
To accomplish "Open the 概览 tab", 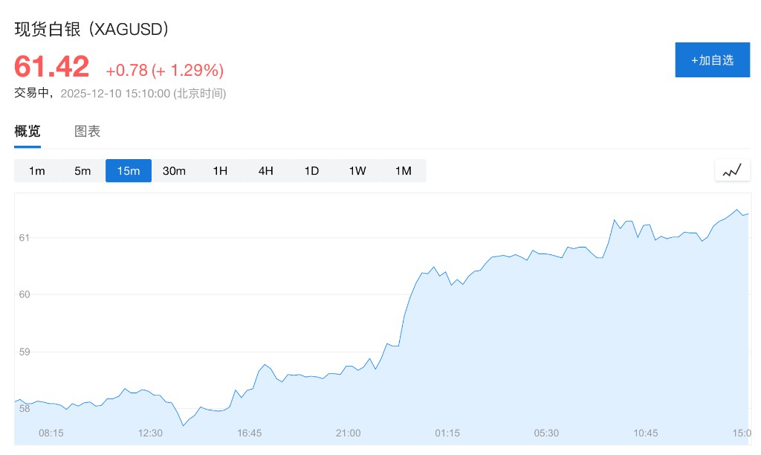I will pyautogui.click(x=27, y=132).
